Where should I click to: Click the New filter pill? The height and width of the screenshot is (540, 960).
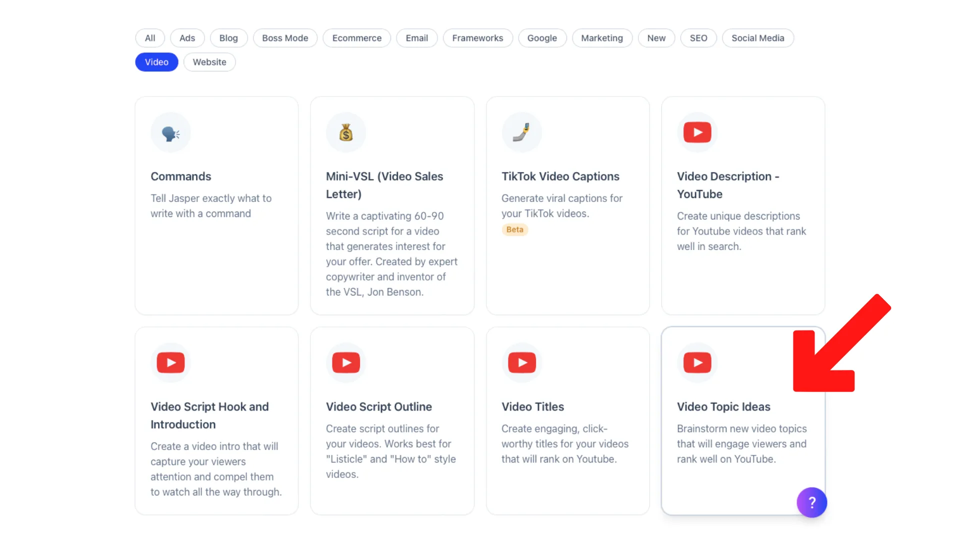pyautogui.click(x=656, y=38)
